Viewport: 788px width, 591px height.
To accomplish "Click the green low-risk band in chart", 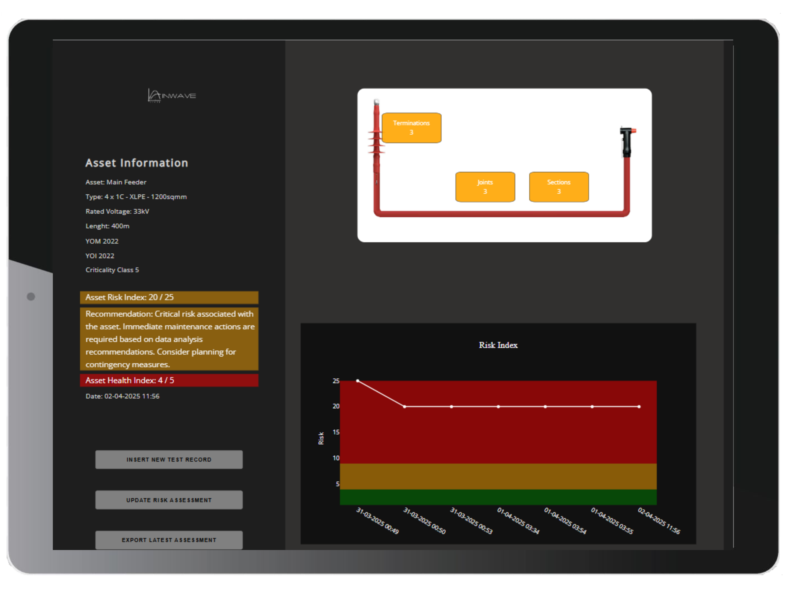I will [x=498, y=497].
